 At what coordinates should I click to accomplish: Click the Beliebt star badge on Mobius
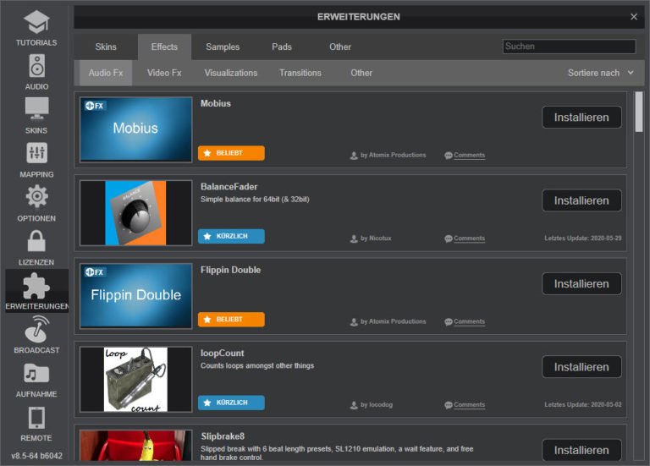[231, 153]
